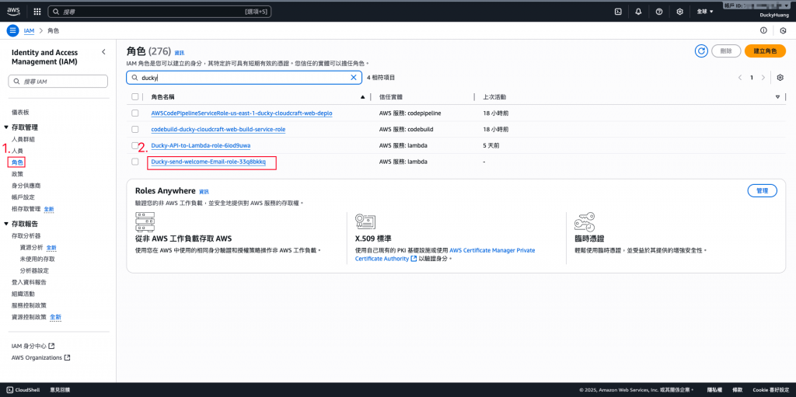Screen dimensions: 796x397
Task: Sort by last activity arrow
Action: [x=777, y=97]
